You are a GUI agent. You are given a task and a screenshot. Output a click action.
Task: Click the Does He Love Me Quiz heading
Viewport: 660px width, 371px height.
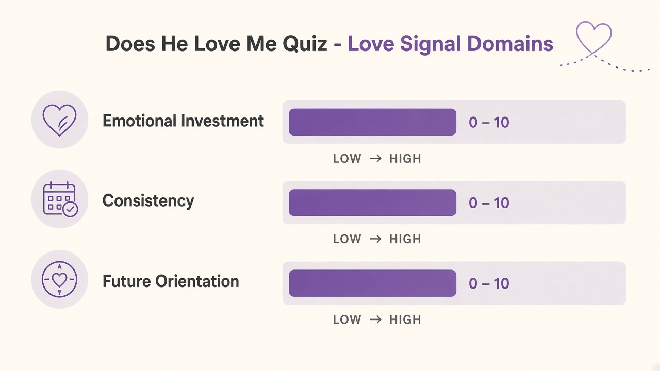point(216,44)
